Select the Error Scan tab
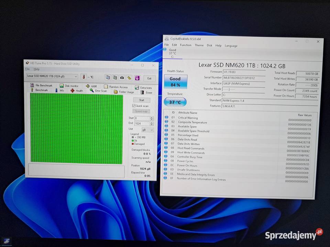The height and width of the screenshot is (247, 330). click(x=99, y=91)
